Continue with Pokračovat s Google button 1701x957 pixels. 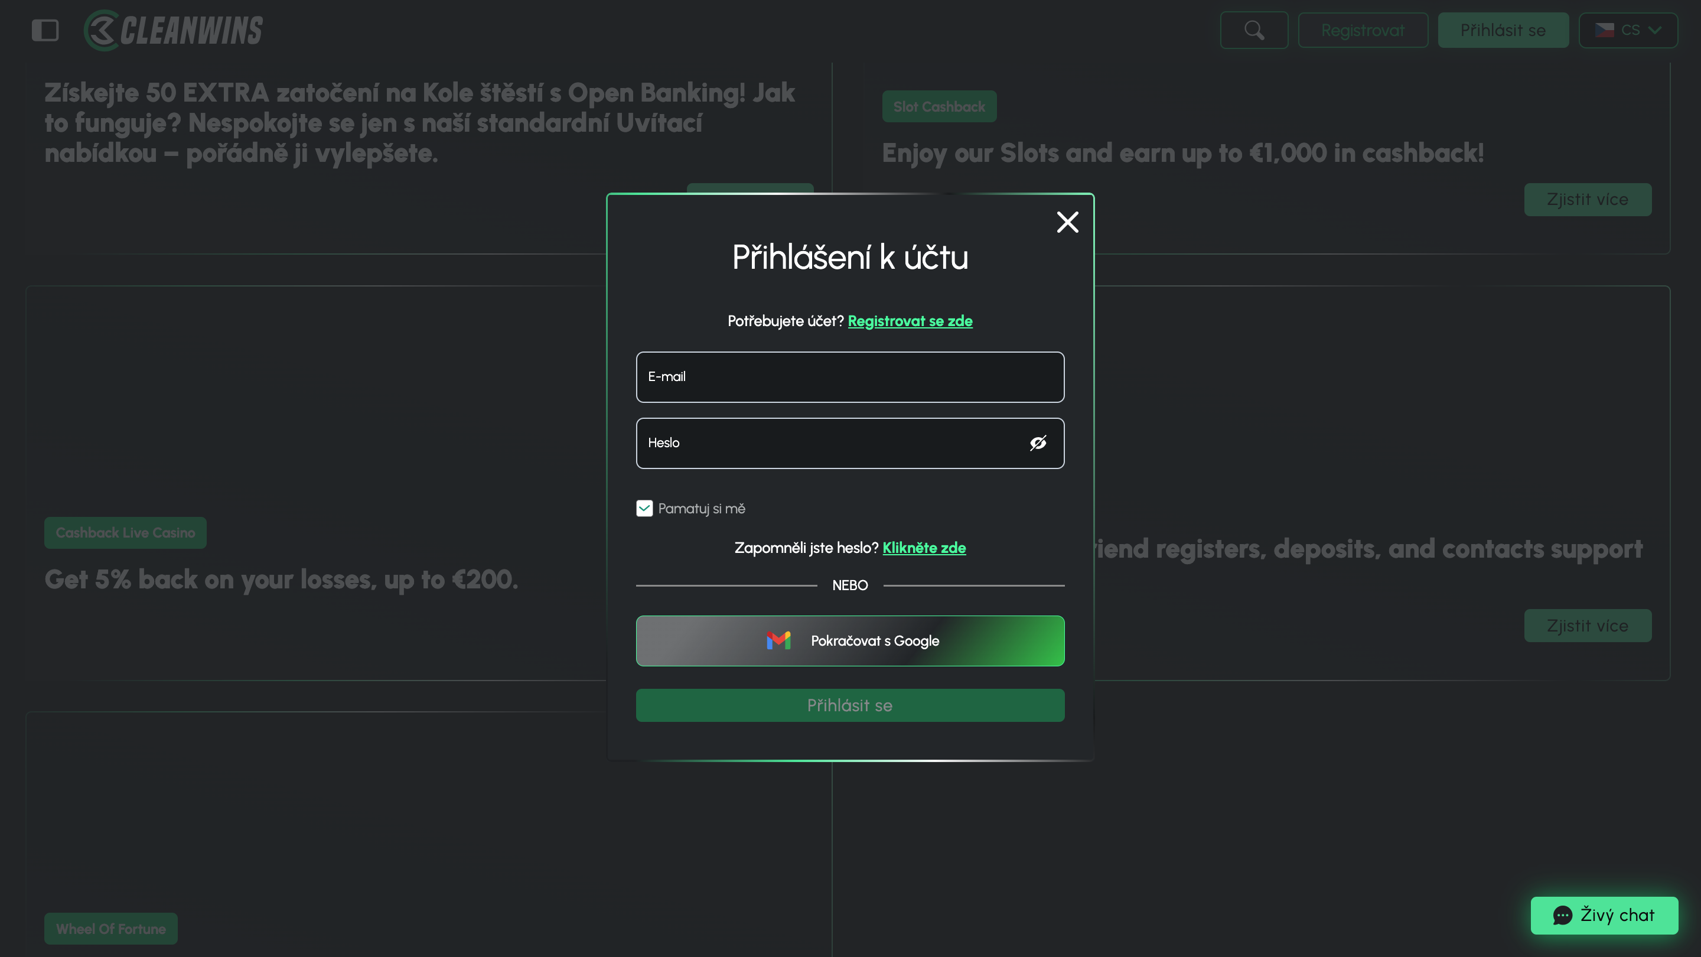850,640
